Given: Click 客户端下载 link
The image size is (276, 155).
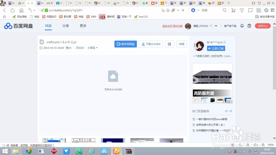Looking at the screenshot, I should [230, 26].
